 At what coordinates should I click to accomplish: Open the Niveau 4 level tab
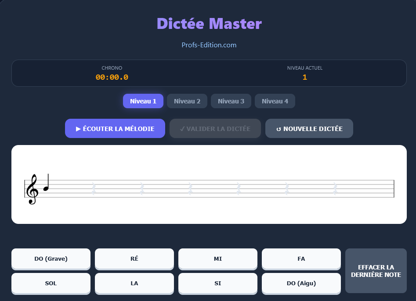[x=275, y=101]
